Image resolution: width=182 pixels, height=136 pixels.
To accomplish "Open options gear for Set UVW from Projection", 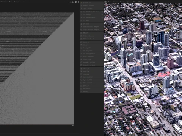I will coord(102,12).
